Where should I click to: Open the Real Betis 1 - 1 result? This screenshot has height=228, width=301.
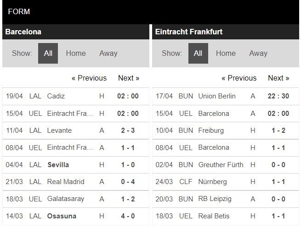(x=278, y=216)
